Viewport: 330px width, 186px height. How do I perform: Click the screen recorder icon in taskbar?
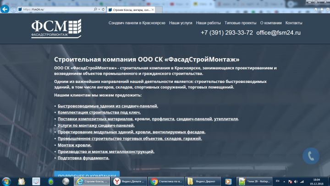(x=36, y=181)
